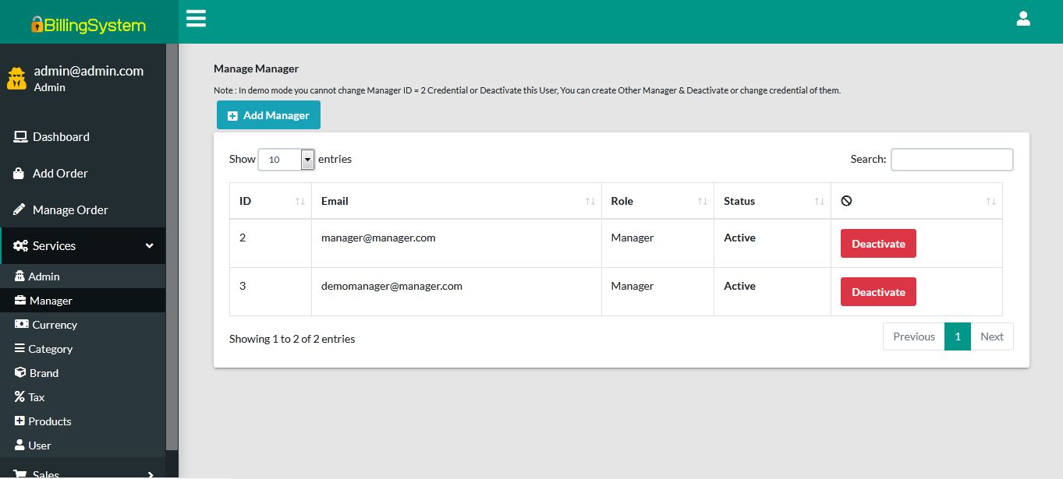The width and height of the screenshot is (1063, 479).
Task: Go to Next page of entries
Action: (991, 336)
